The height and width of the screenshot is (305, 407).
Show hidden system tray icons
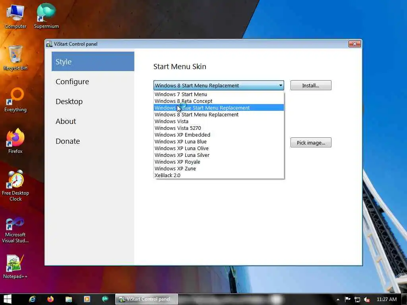pyautogui.click(x=338, y=299)
